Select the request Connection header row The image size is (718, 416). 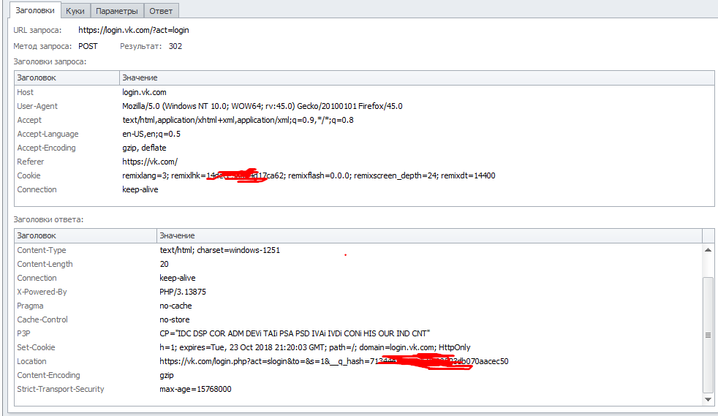coord(364,189)
